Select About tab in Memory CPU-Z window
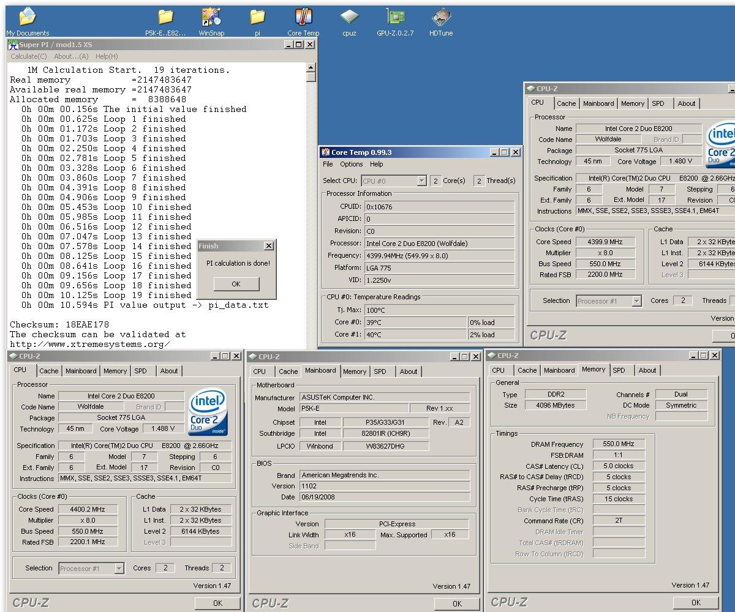 click(647, 370)
